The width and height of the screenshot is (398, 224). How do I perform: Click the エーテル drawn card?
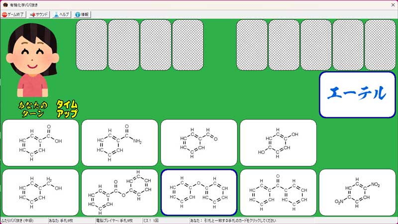(x=357, y=94)
